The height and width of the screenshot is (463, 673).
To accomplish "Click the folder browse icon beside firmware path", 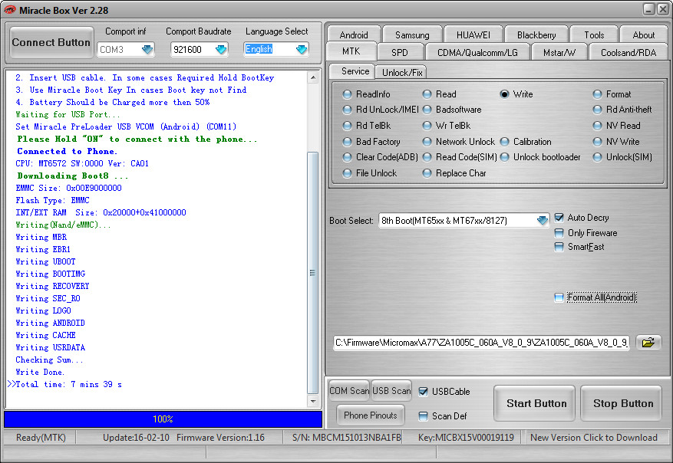I will (648, 343).
